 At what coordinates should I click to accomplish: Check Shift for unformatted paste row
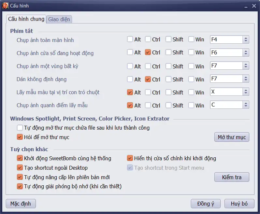[168, 79]
